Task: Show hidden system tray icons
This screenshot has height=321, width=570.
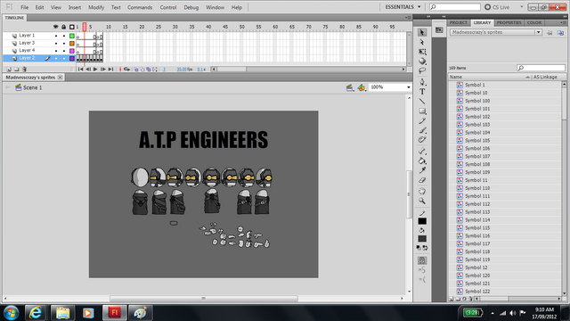Action: (x=493, y=313)
